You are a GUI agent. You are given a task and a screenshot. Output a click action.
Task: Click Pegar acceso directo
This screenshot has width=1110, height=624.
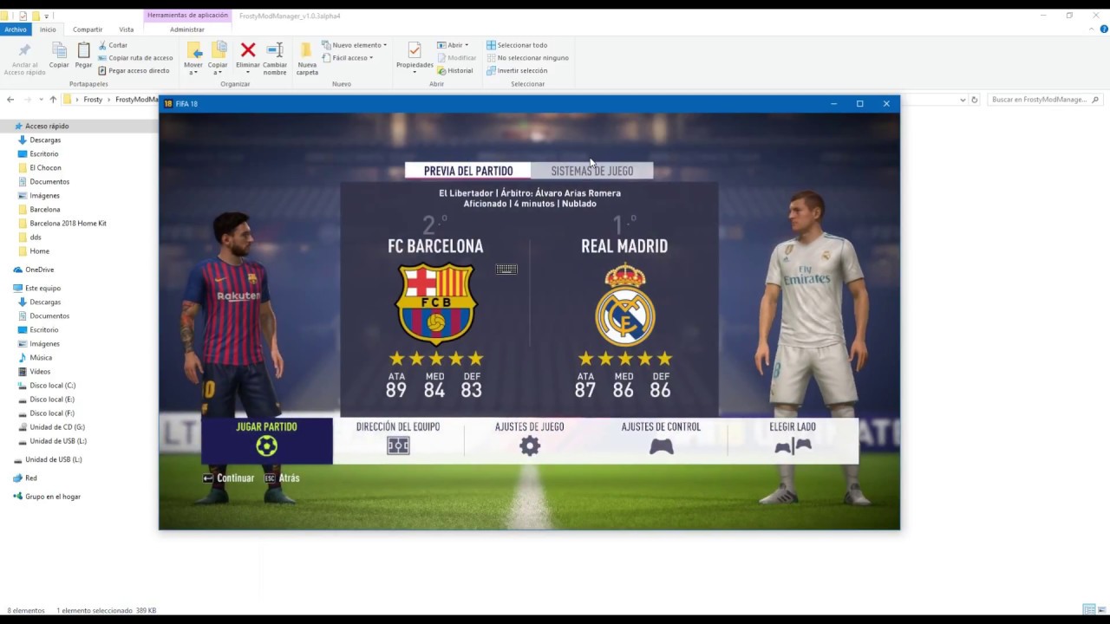(134, 71)
